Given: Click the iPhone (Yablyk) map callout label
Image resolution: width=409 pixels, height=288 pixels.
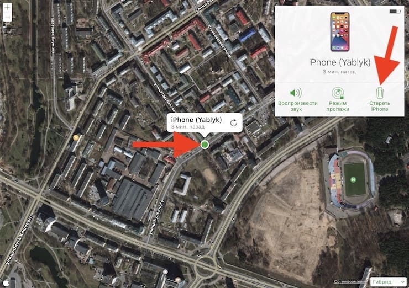Looking at the screenshot, I should [196, 120].
